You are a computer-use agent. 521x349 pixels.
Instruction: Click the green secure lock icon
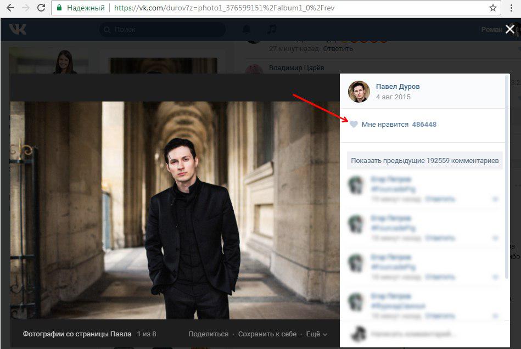tap(60, 8)
